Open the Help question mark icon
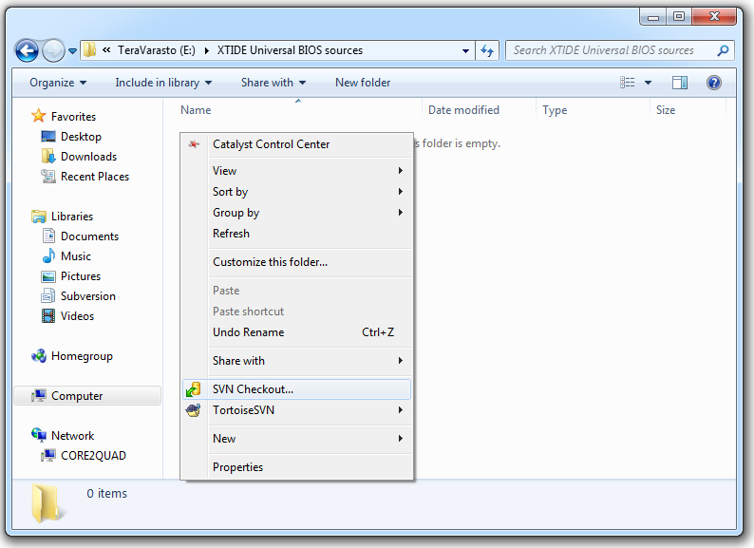The image size is (754, 548). [x=713, y=83]
